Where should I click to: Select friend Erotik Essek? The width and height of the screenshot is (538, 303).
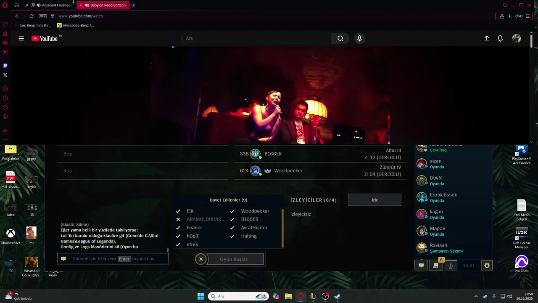(x=453, y=197)
